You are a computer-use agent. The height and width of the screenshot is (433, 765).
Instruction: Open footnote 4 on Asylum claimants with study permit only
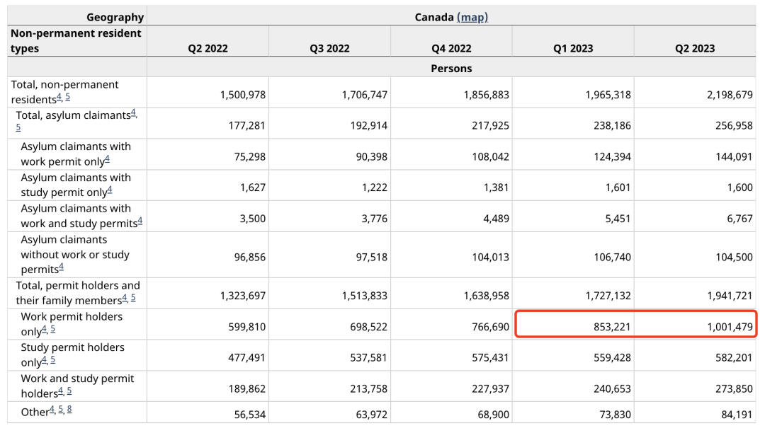pyautogui.click(x=110, y=190)
